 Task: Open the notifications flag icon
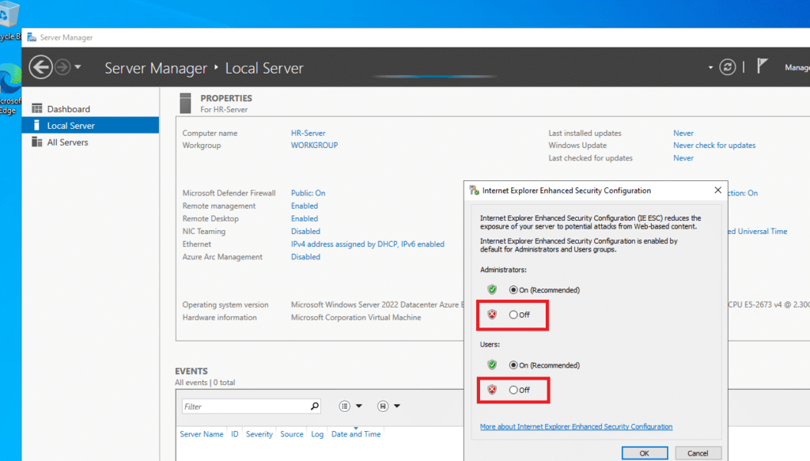coord(763,67)
